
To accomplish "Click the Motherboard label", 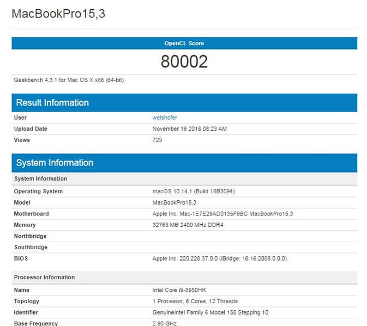I will pyautogui.click(x=32, y=214).
